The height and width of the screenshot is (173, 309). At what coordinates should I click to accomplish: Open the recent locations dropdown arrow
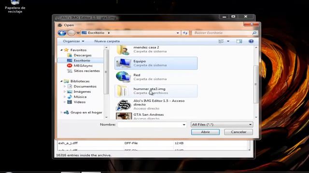78,33
